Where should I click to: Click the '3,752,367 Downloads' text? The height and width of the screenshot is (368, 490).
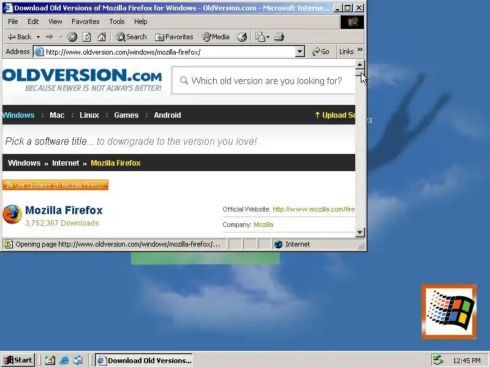click(62, 223)
